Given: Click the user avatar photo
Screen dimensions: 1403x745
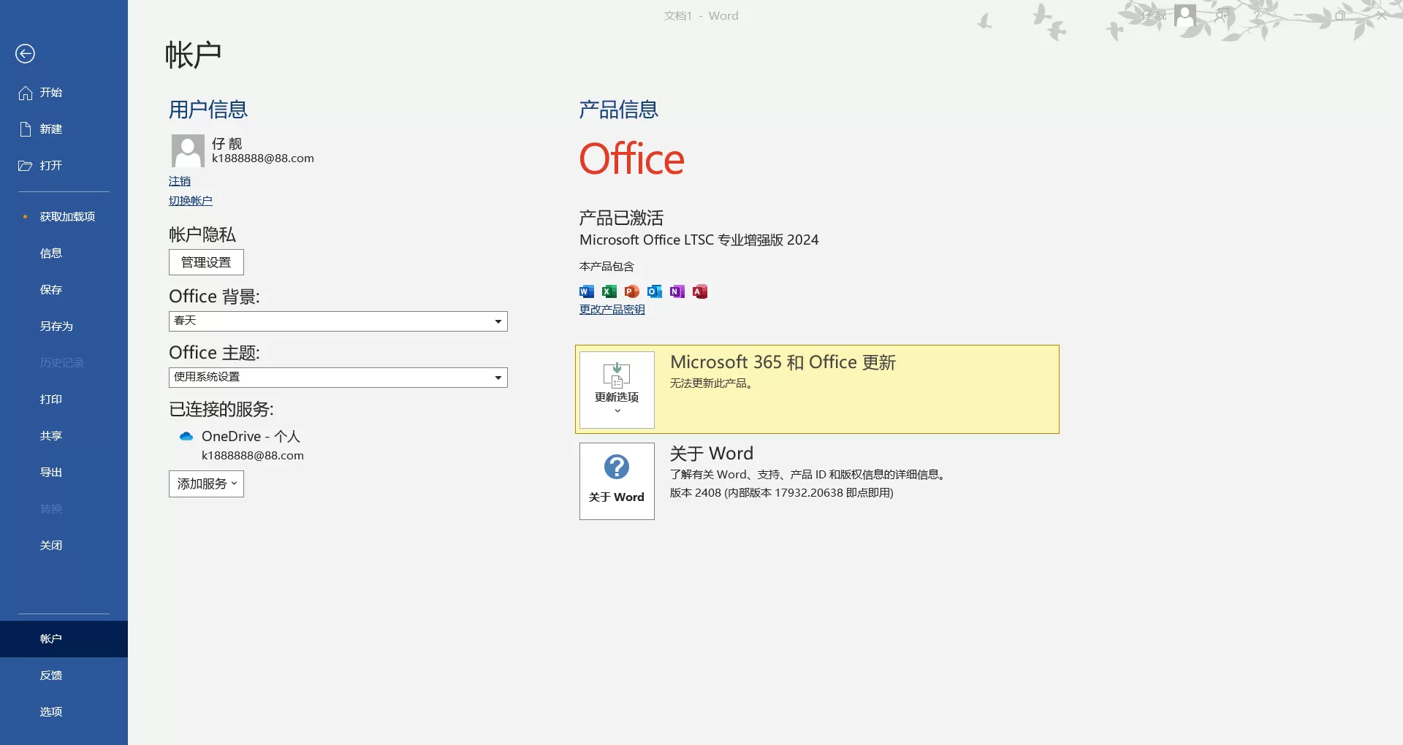Looking at the screenshot, I should coord(187,150).
